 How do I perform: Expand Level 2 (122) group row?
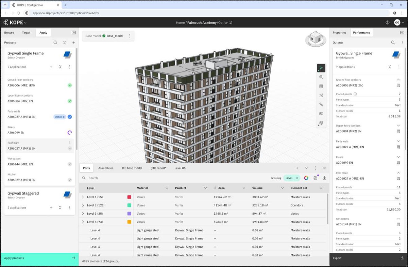83,205
